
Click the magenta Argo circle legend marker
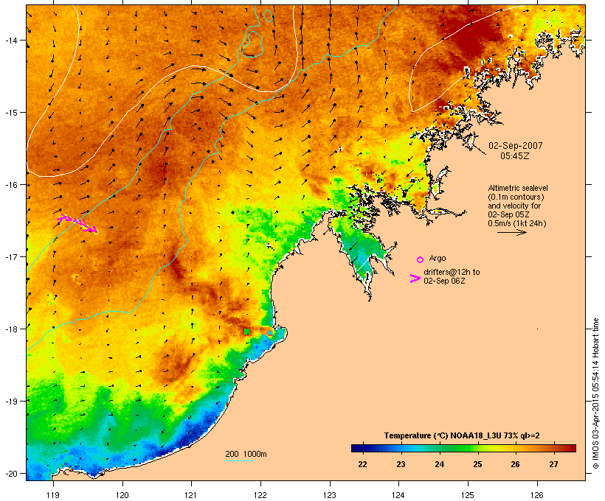tap(421, 259)
